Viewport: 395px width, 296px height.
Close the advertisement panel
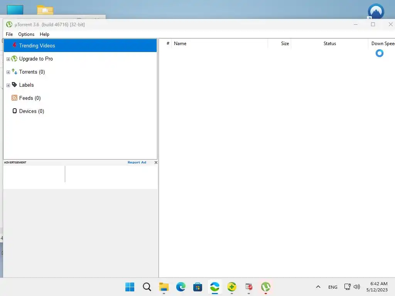156,162
